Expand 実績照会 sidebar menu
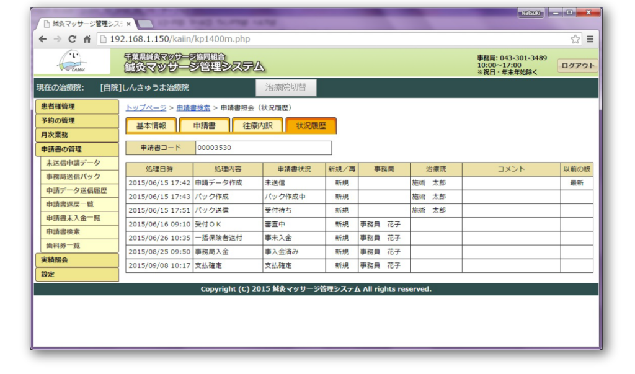This screenshot has height=374, width=635. click(77, 260)
